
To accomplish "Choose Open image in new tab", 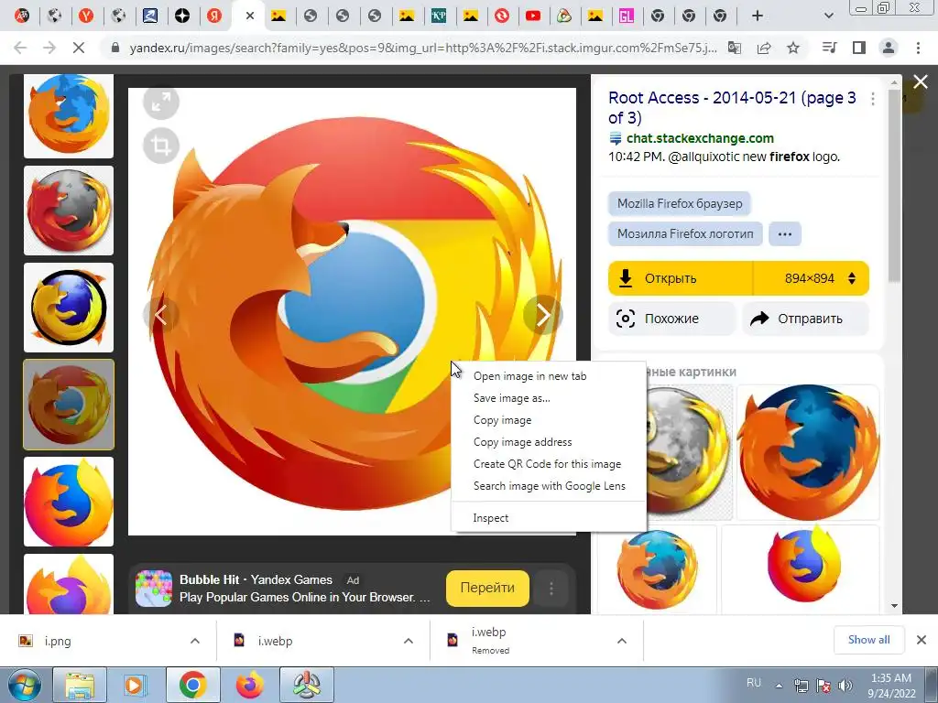I will pos(549,376).
